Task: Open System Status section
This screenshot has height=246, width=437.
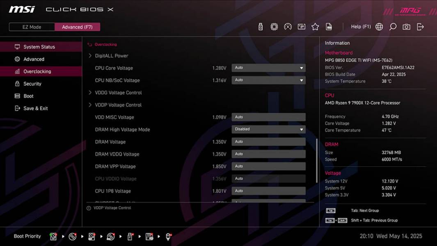Action: coord(41,47)
